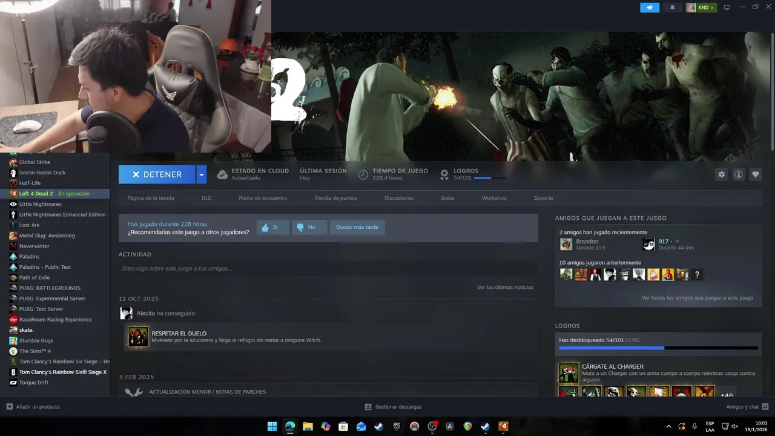The width and height of the screenshot is (775, 436).
Task: Click the activity post text field
Action: [328, 268]
